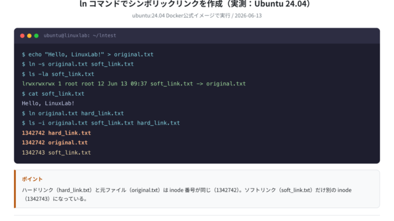The width and height of the screenshot is (394, 221).
Task: Click the "1342742 hard_link.txt" output line
Action: coord(56,133)
